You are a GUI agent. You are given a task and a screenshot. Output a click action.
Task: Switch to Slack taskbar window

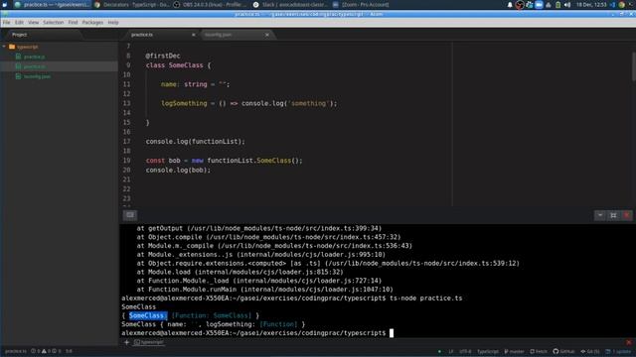(291, 5)
